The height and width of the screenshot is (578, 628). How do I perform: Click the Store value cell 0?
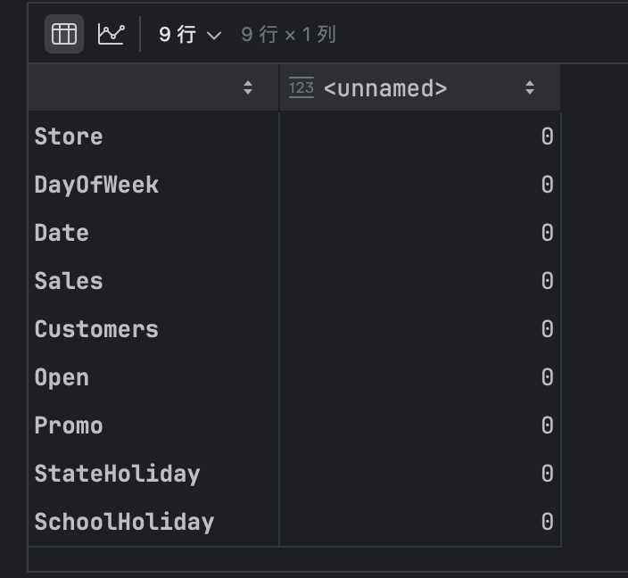[420, 136]
